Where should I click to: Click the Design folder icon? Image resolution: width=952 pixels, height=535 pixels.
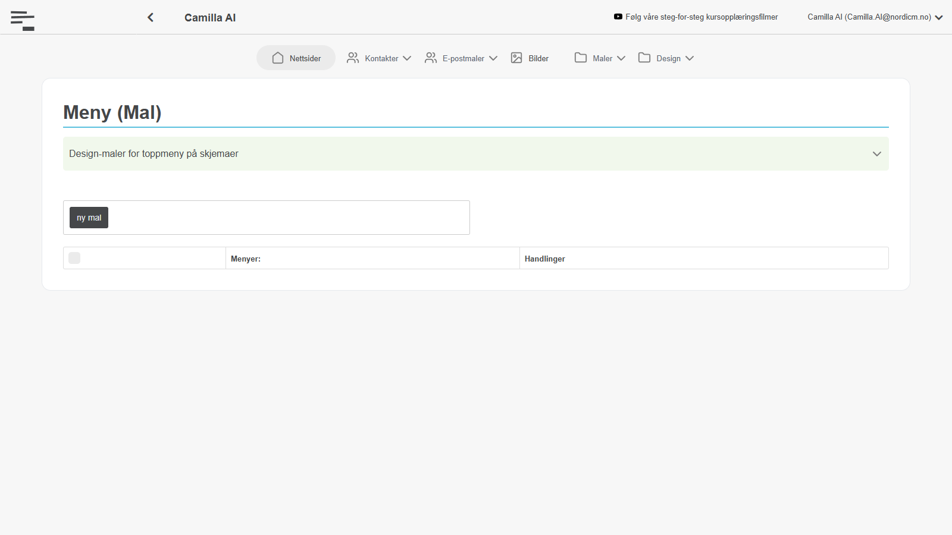click(x=644, y=58)
